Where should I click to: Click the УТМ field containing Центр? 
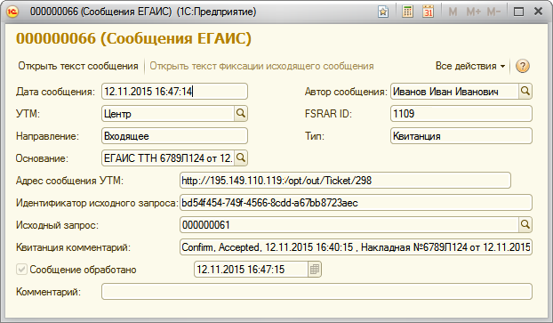168,114
